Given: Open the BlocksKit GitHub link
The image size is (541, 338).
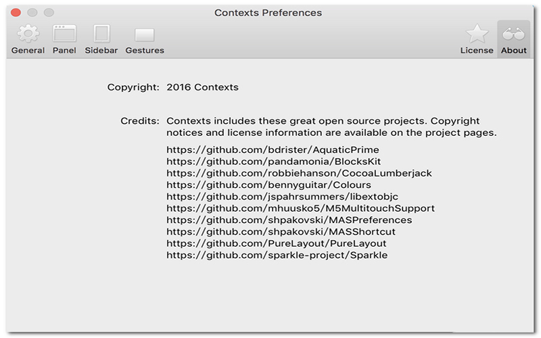Looking at the screenshot, I should [x=273, y=162].
